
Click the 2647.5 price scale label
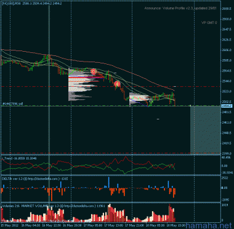pos(227,30)
